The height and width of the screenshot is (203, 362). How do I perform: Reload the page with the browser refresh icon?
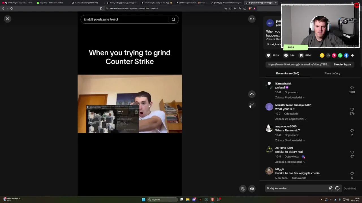(12, 8)
